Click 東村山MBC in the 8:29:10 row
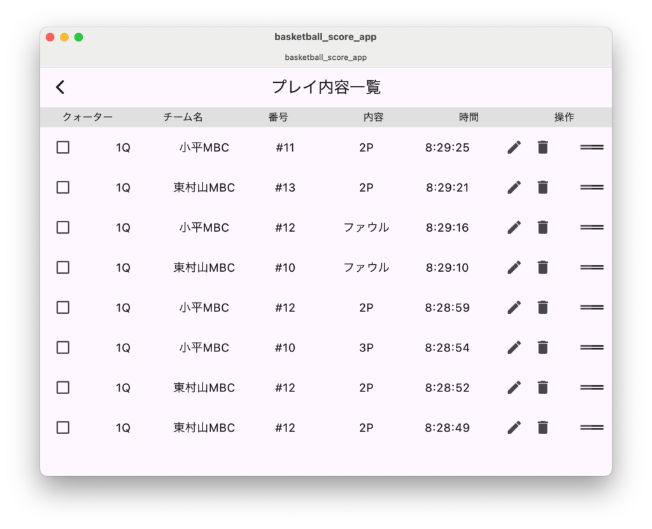652x529 pixels. pyautogui.click(x=204, y=267)
